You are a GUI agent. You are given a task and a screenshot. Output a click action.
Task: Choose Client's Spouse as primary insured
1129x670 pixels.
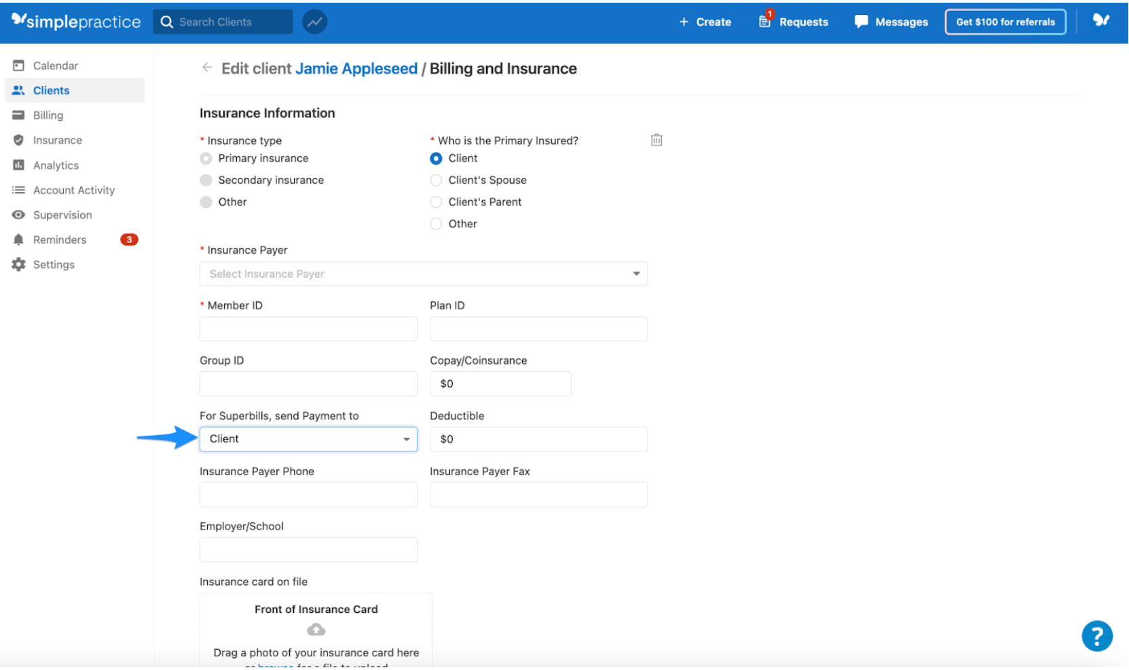[436, 180]
